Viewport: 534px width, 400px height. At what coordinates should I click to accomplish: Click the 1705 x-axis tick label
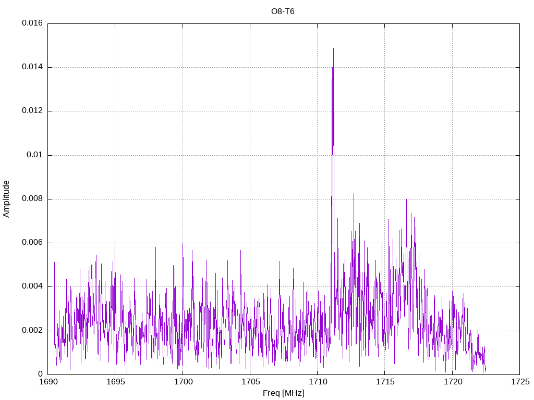point(250,382)
